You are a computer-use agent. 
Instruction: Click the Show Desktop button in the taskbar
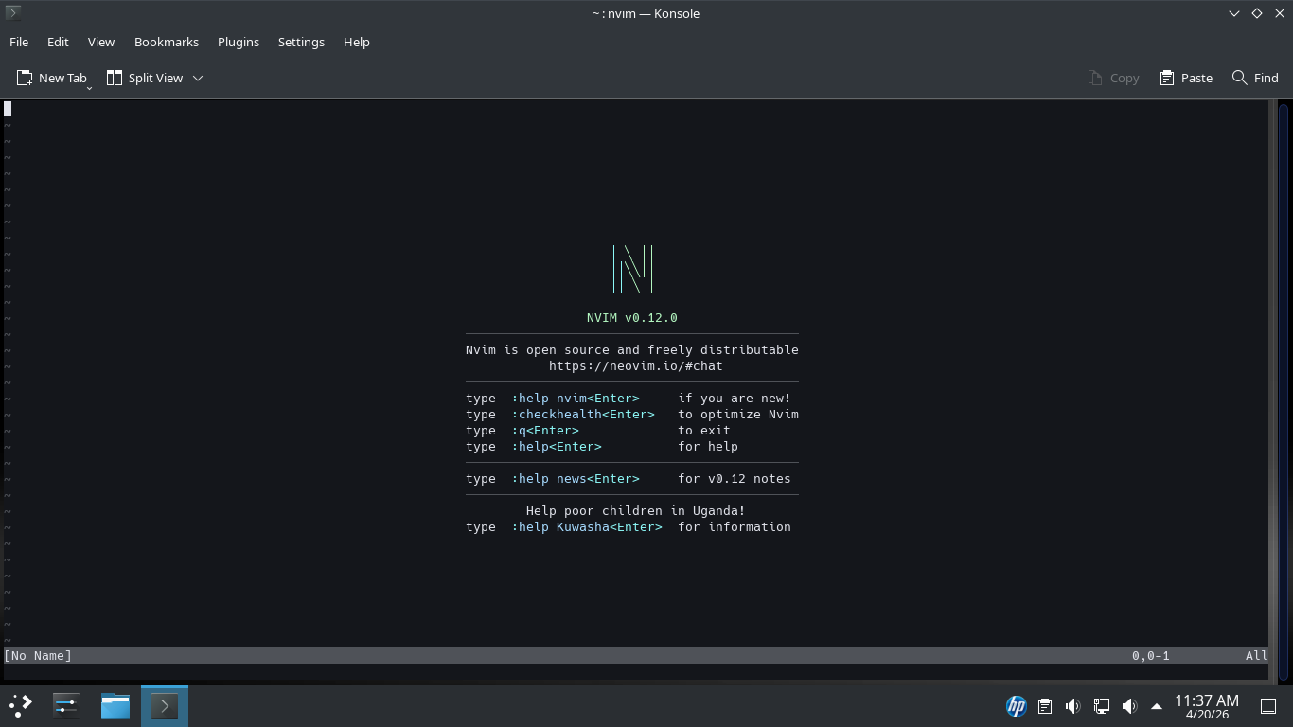[x=1268, y=706]
